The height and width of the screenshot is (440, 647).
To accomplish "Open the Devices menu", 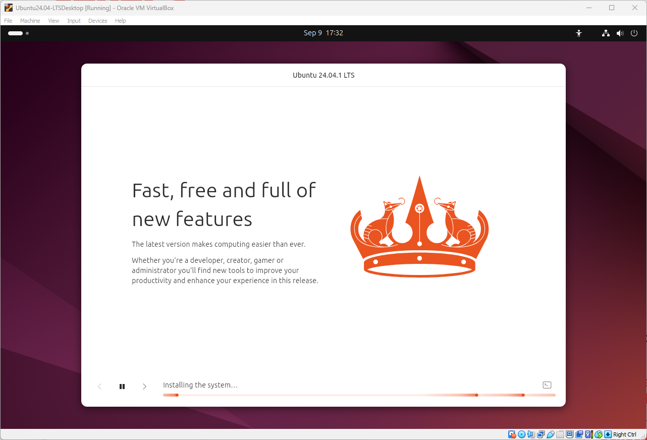I will 97,21.
